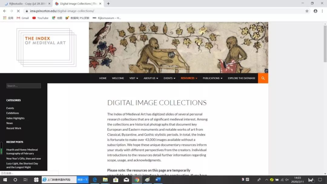This screenshot has width=327, height=184.
Task: Open the Gmail bookmark
Action: pos(23,18)
